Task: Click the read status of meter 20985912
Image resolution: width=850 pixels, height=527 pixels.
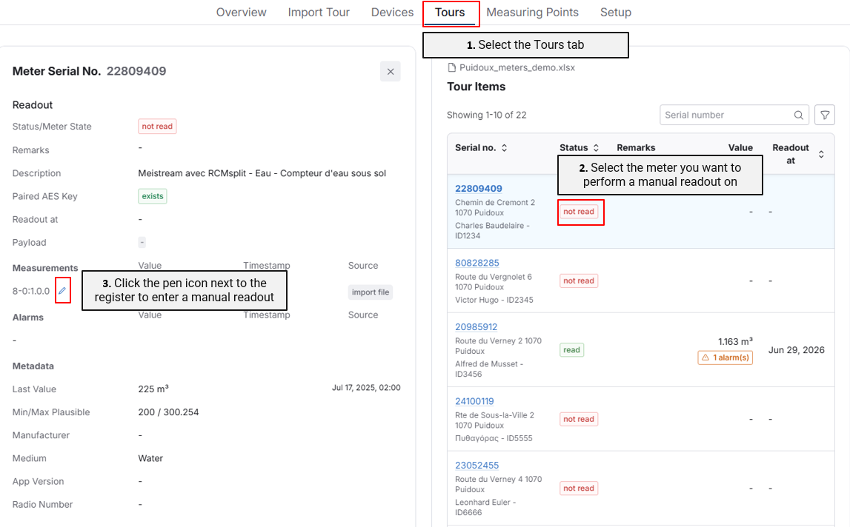Action: (x=571, y=350)
